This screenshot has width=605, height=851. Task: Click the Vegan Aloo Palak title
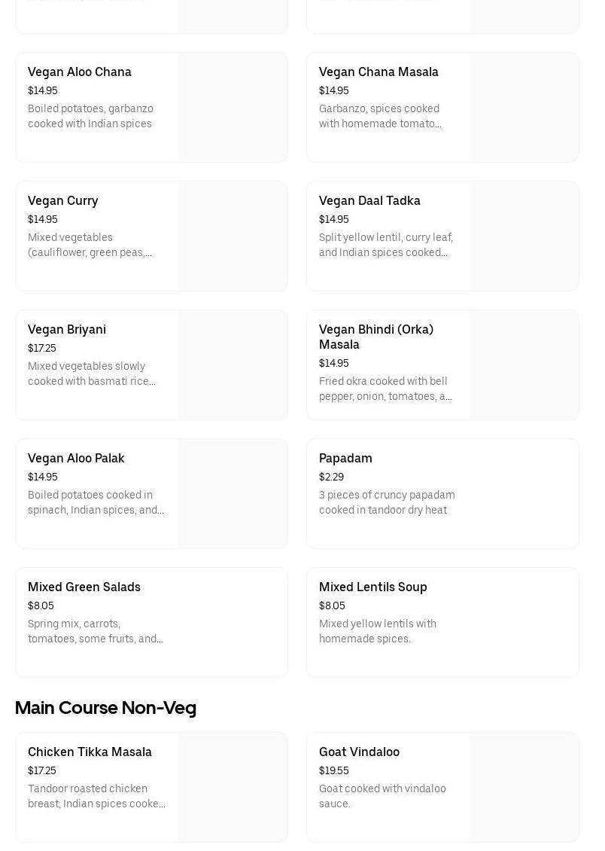point(76,459)
